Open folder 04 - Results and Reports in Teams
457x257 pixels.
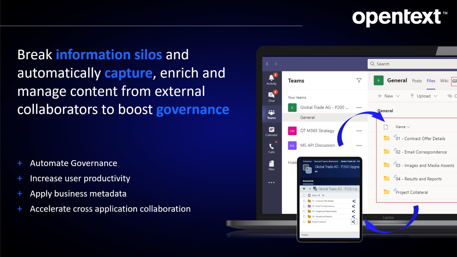(418, 179)
